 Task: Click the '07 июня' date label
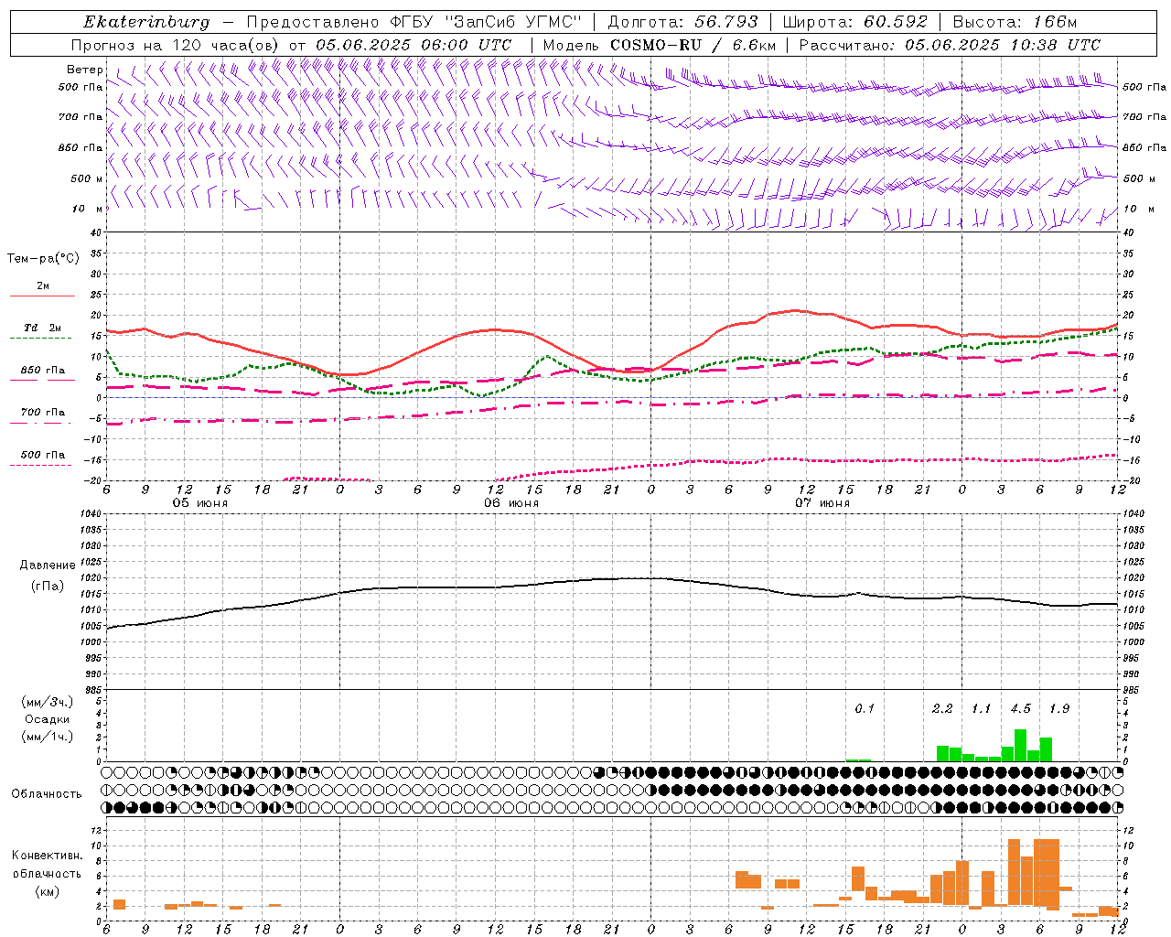pyautogui.click(x=822, y=503)
